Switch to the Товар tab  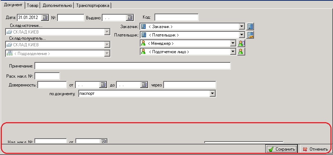coord(33,5)
